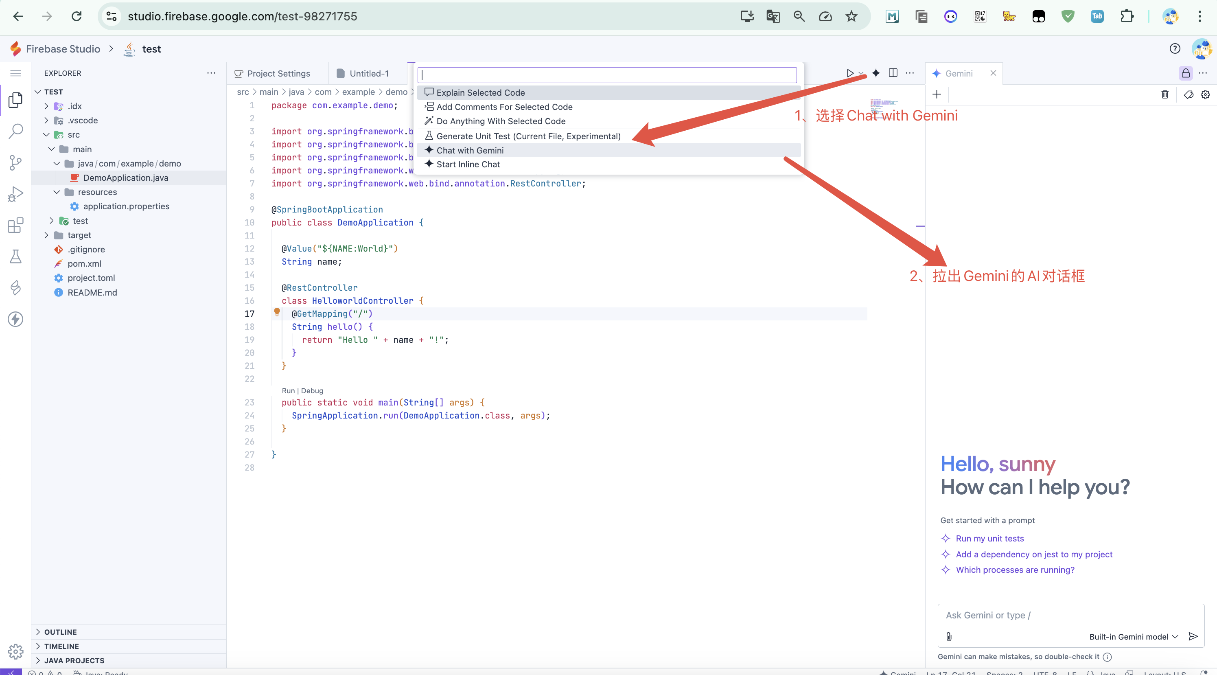Screen dimensions: 1217x675
Task: Click Run code lens above main method
Action: [288, 390]
